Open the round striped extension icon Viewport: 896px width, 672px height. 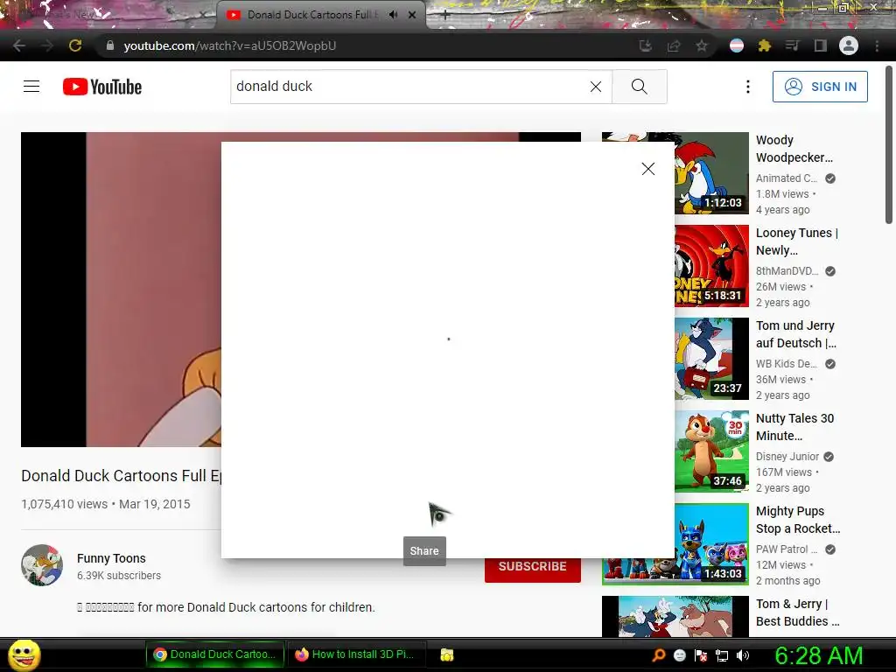tap(737, 45)
